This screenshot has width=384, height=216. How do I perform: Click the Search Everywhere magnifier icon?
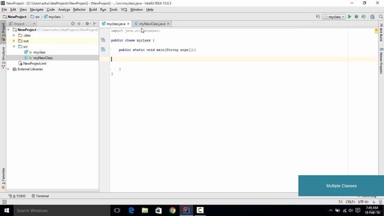381,17
